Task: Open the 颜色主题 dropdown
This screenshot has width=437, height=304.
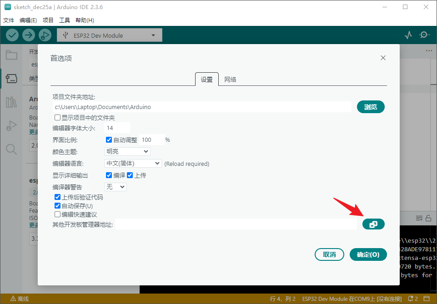Action: 126,151
